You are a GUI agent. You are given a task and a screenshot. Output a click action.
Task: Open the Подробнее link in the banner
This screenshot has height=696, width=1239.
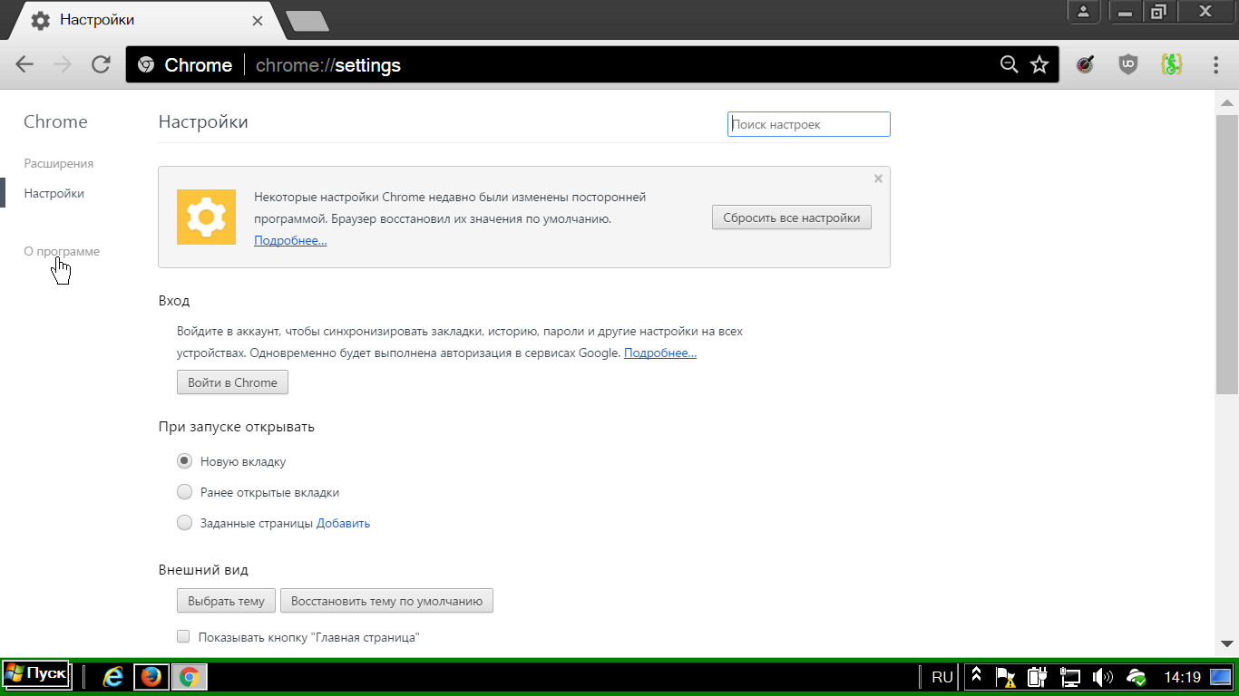(x=290, y=240)
